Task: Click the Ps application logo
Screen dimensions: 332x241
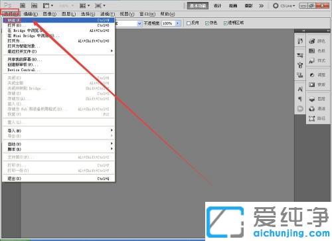Action: [x=8, y=5]
